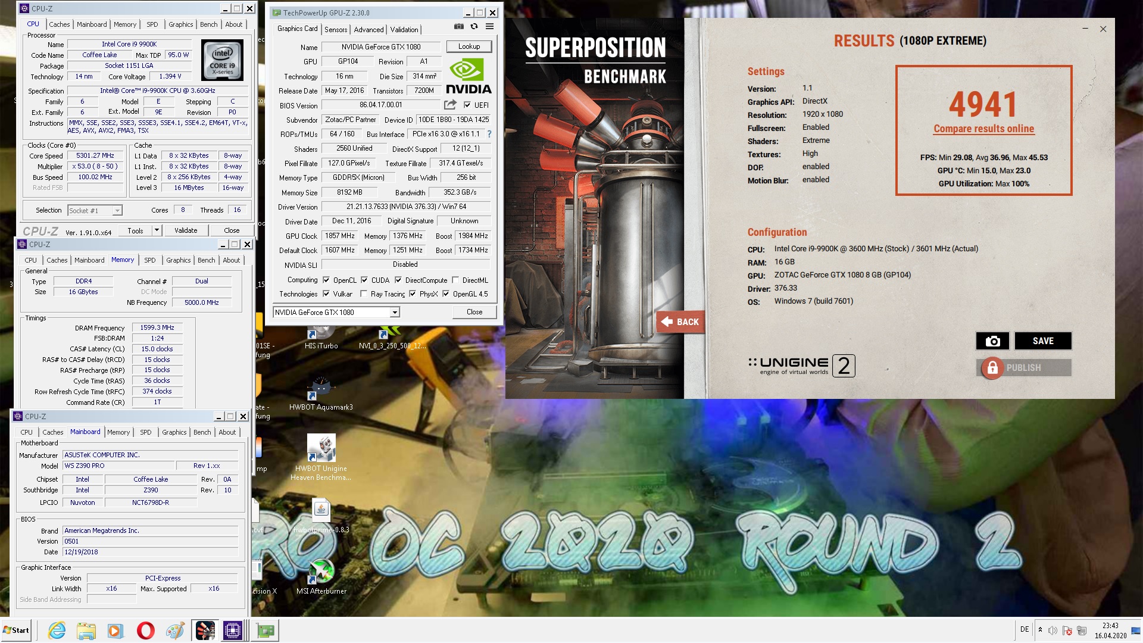Open the GPU-Z hamburger menu
Screen dimensions: 1143x643
coord(489,26)
